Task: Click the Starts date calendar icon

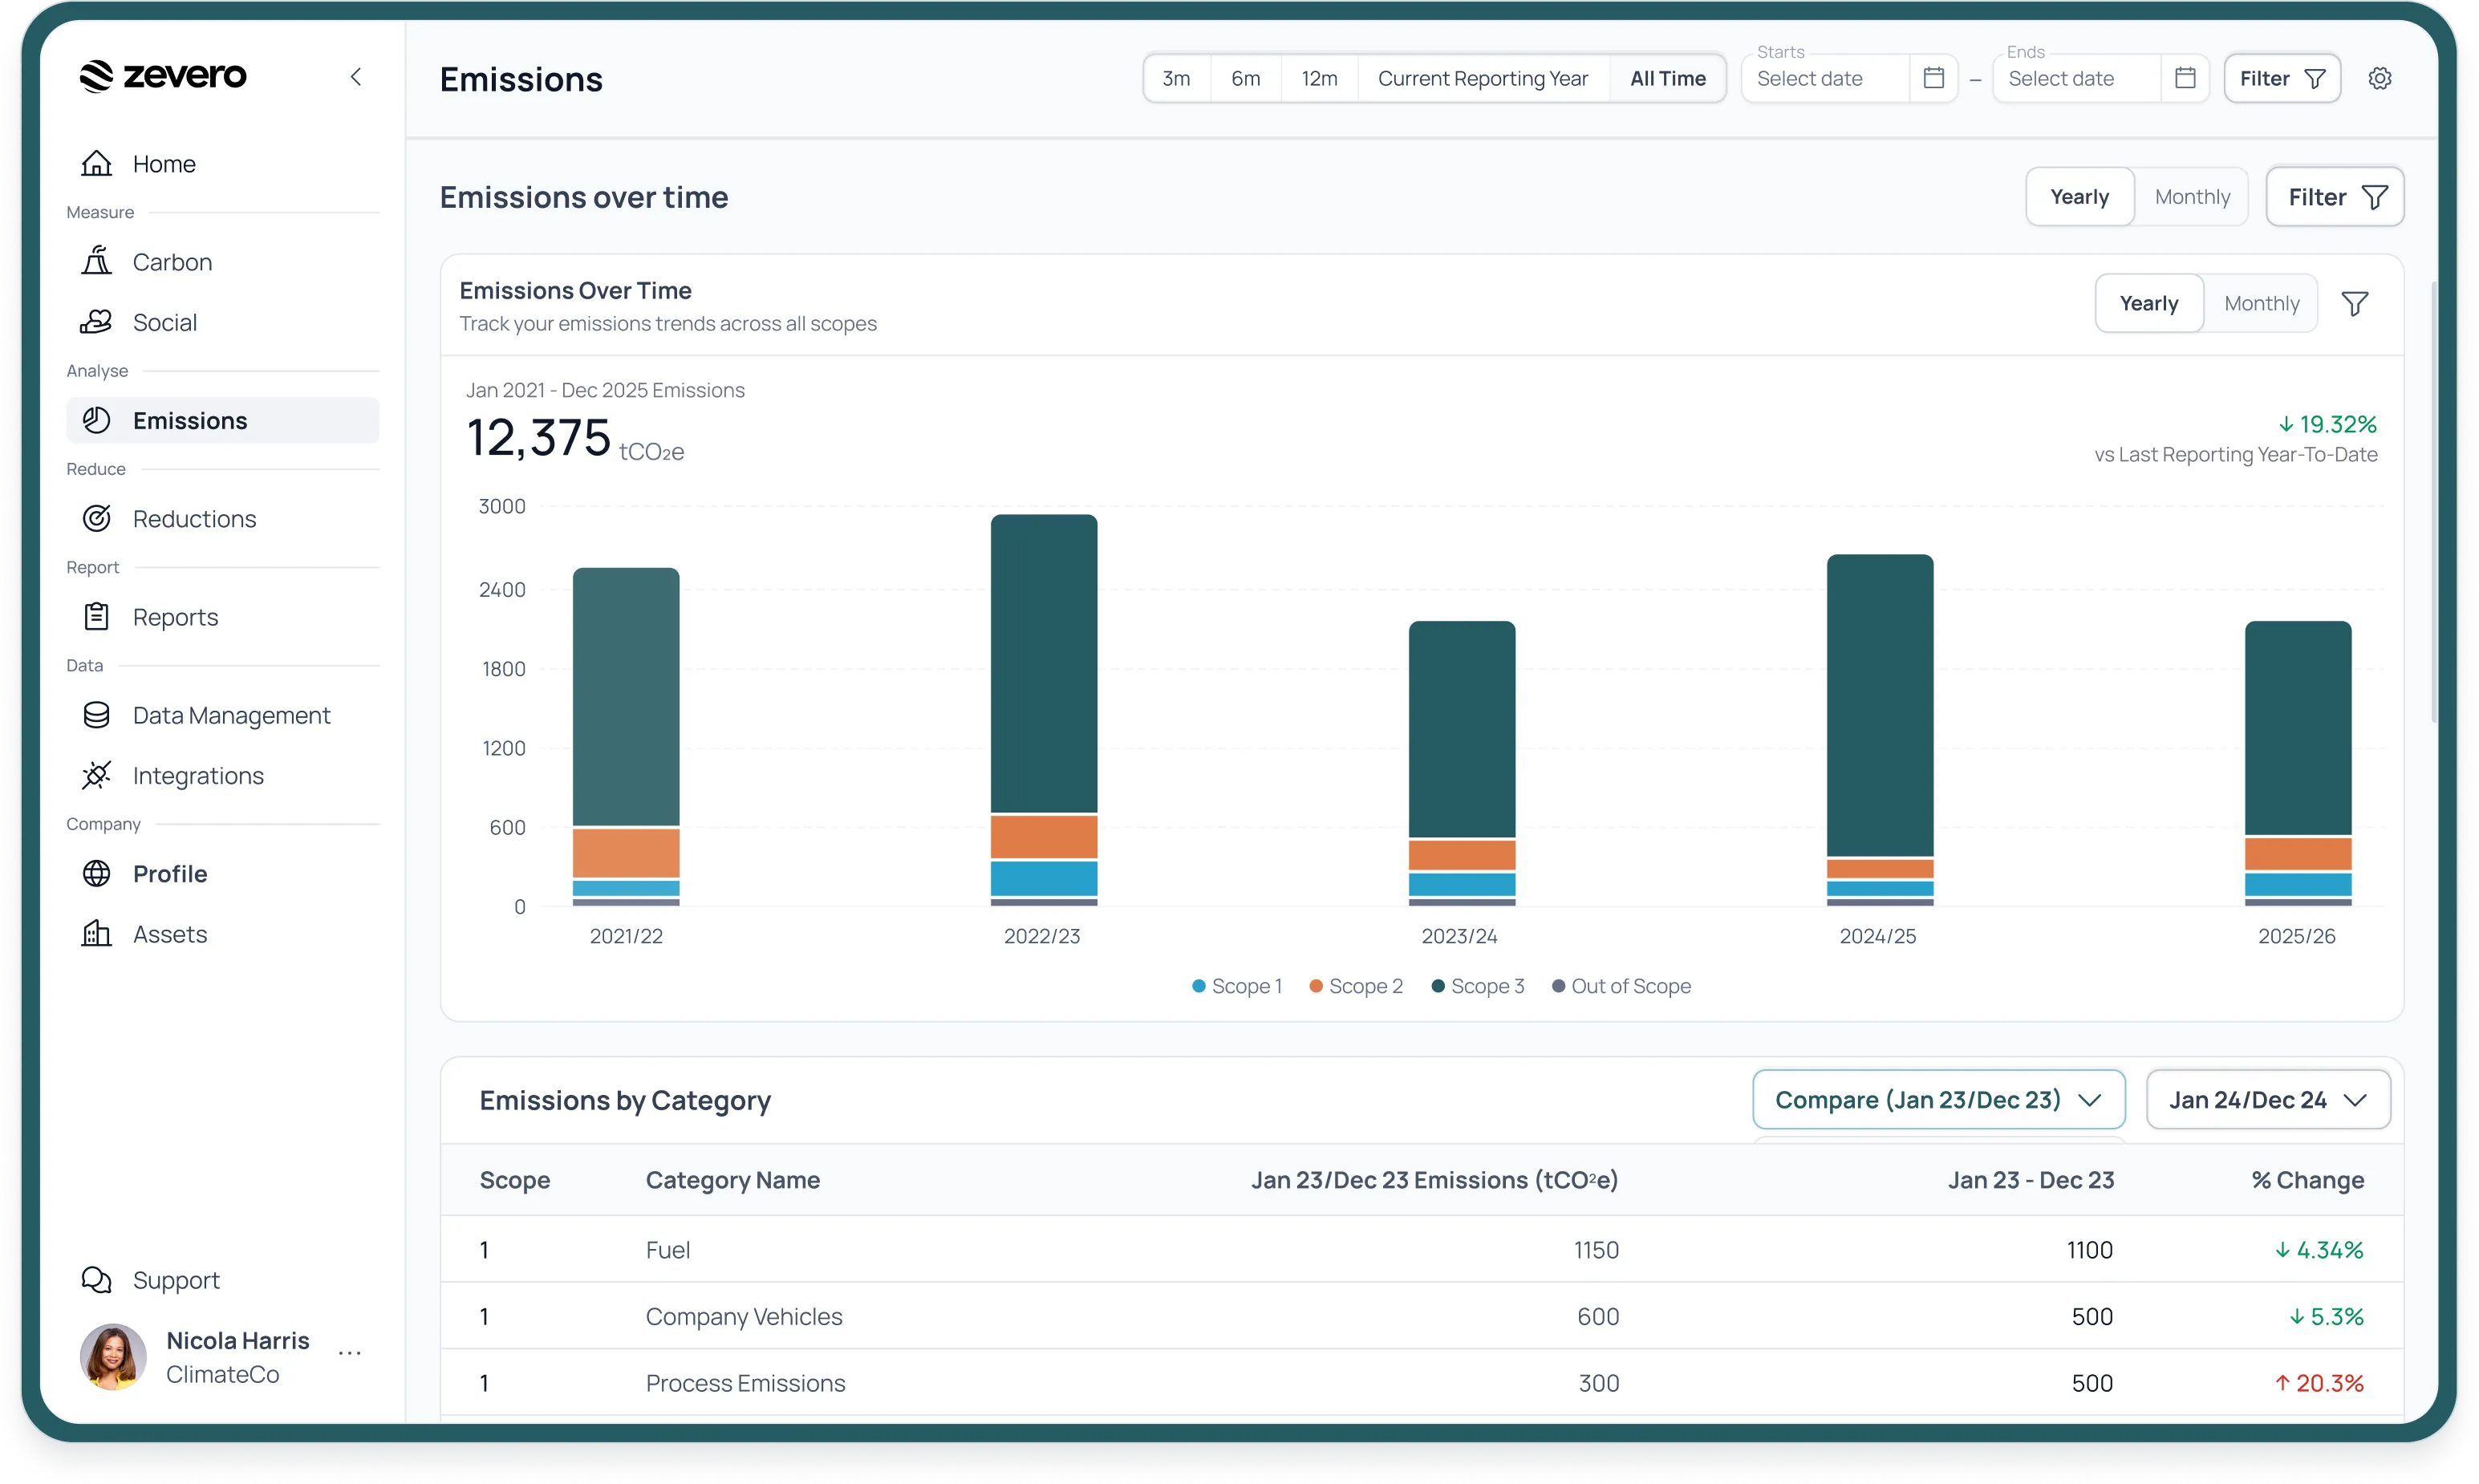Action: 1933,78
